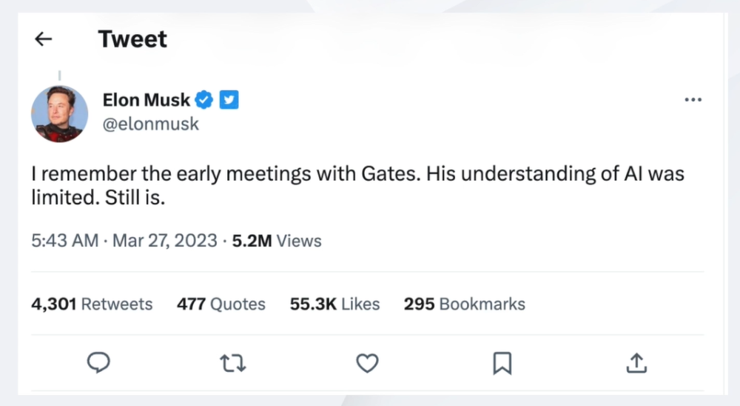Bookmark the tweet using bookmark icon
The width and height of the screenshot is (740, 406).
coord(502,362)
